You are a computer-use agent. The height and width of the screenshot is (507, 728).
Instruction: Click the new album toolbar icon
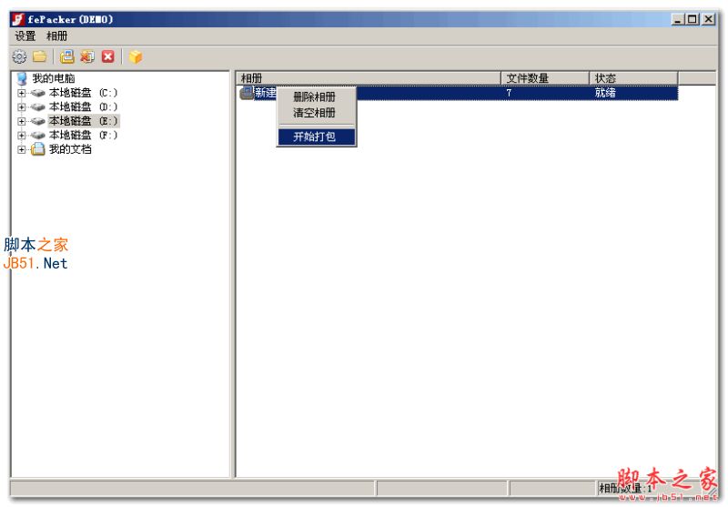coord(66,56)
